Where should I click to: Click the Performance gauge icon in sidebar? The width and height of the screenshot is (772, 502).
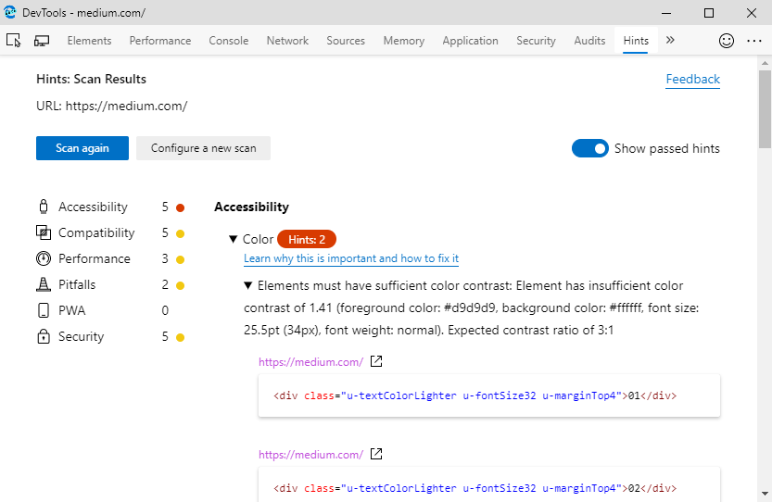[44, 258]
